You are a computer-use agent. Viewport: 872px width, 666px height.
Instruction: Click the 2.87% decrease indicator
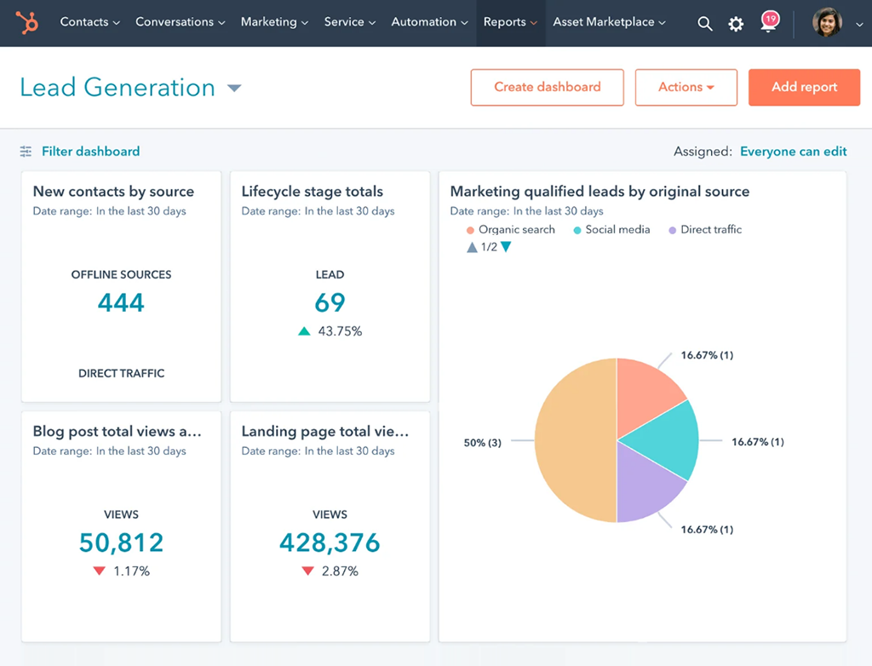tap(330, 571)
